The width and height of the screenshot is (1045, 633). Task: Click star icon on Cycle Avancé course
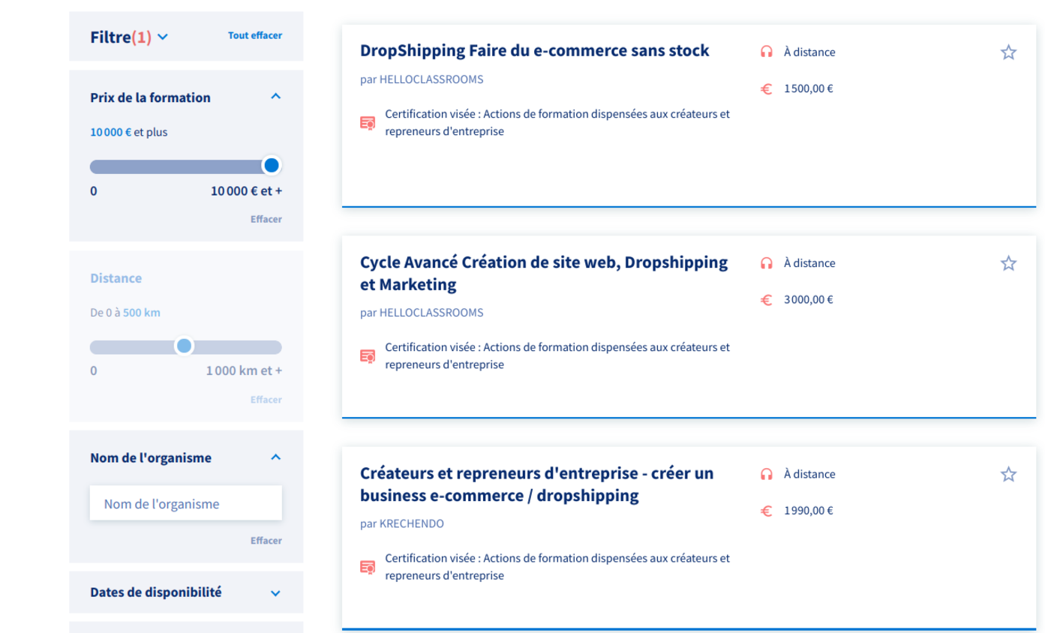1008,263
